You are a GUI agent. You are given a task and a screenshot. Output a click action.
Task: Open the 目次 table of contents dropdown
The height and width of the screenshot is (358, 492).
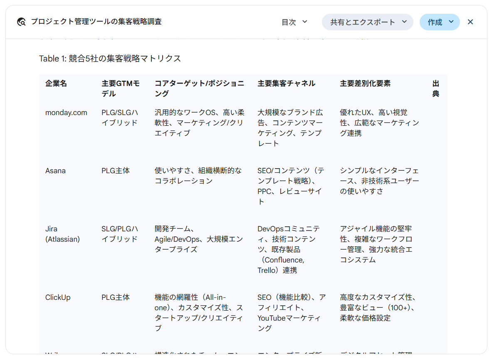pyautogui.click(x=294, y=22)
